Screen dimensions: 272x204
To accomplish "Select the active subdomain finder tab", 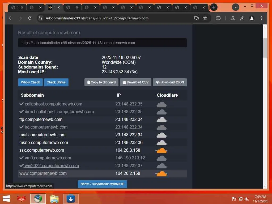I will point(50,7).
